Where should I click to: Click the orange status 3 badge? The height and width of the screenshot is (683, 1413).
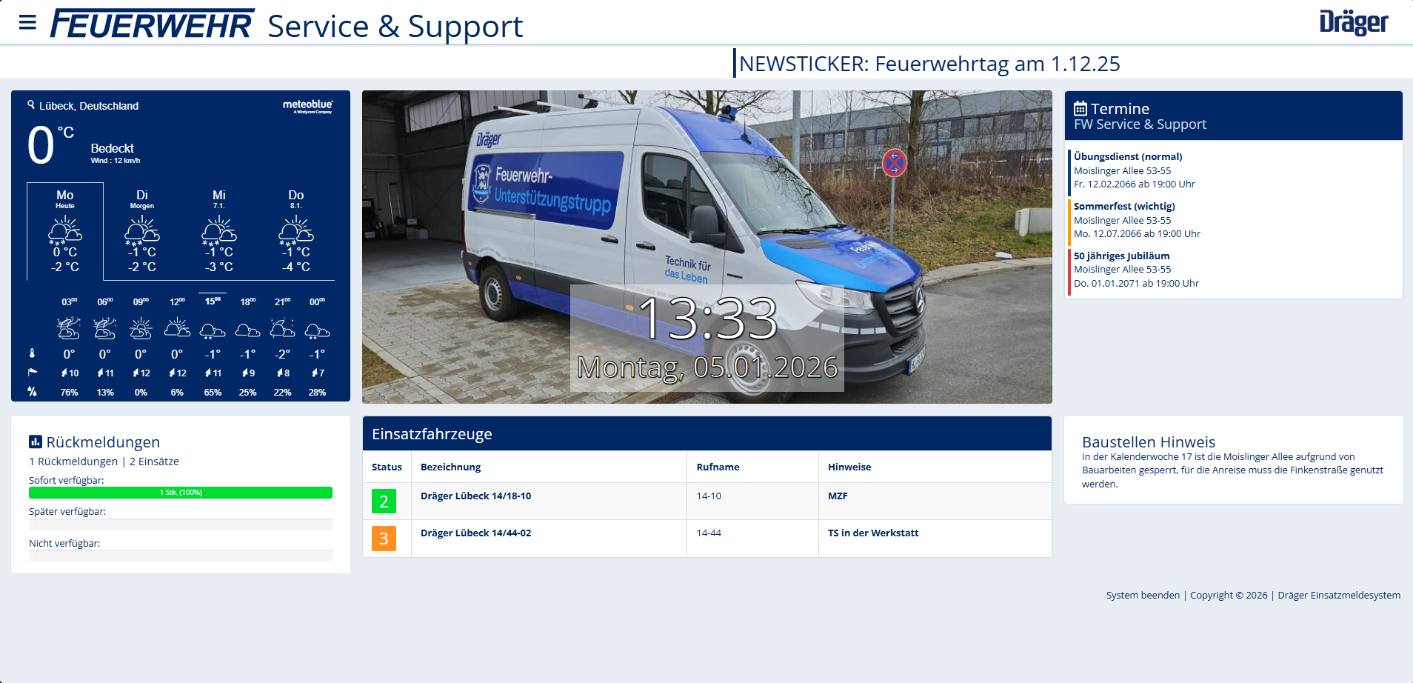384,539
